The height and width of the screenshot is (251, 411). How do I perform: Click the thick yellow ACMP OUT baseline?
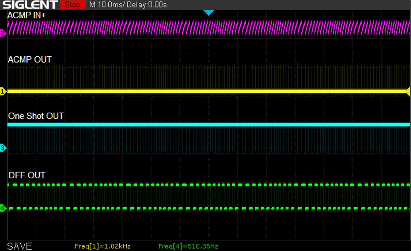[206, 91]
